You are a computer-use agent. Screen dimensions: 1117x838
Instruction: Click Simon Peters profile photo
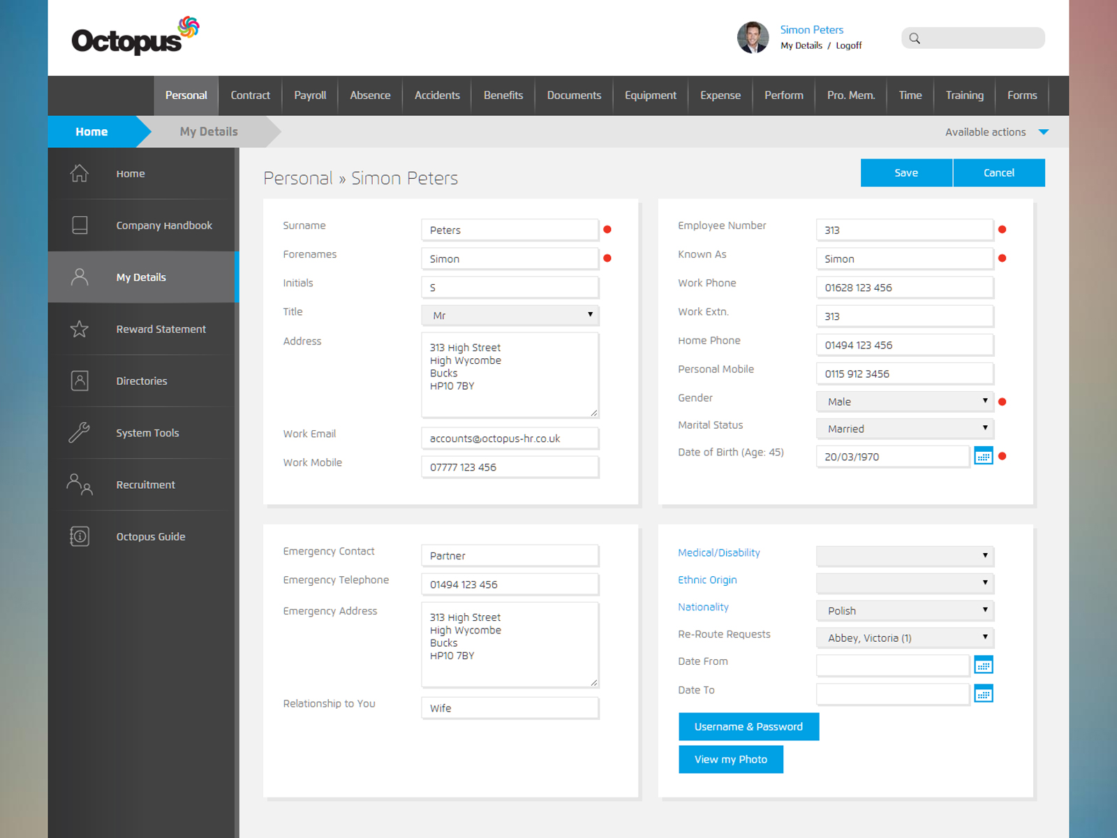pos(753,38)
